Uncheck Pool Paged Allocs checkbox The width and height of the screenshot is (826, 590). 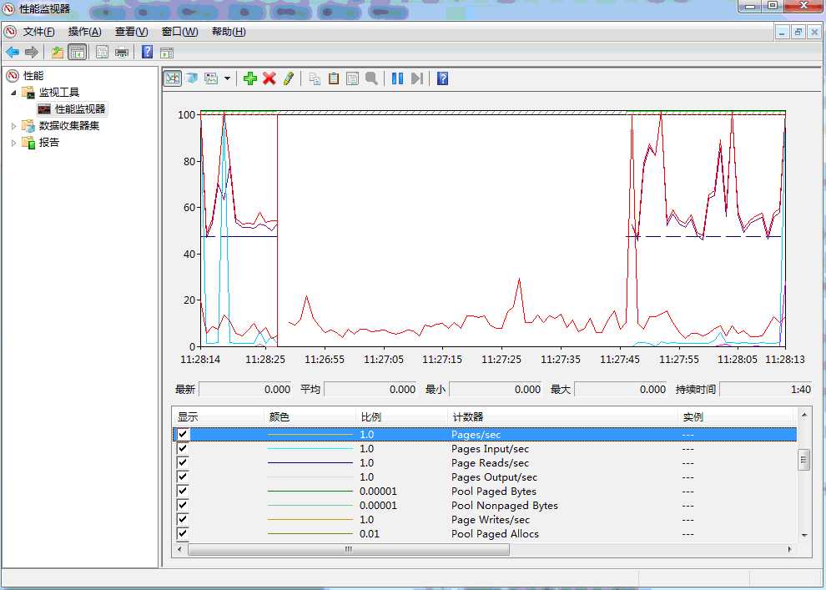183,533
